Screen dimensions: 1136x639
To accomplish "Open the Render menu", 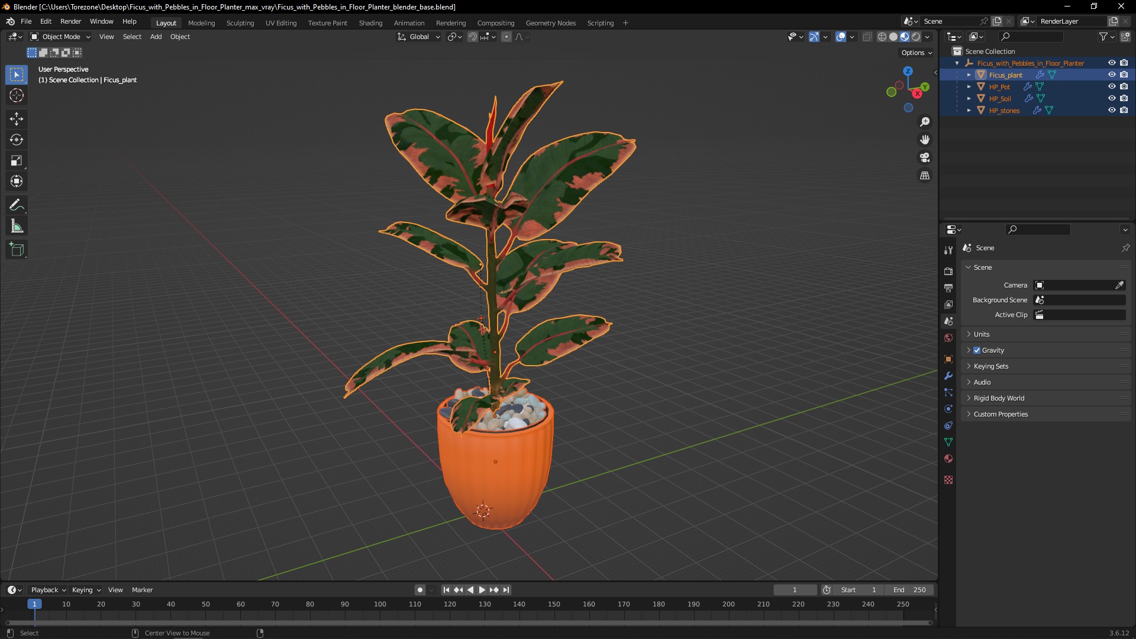I will coord(70,21).
